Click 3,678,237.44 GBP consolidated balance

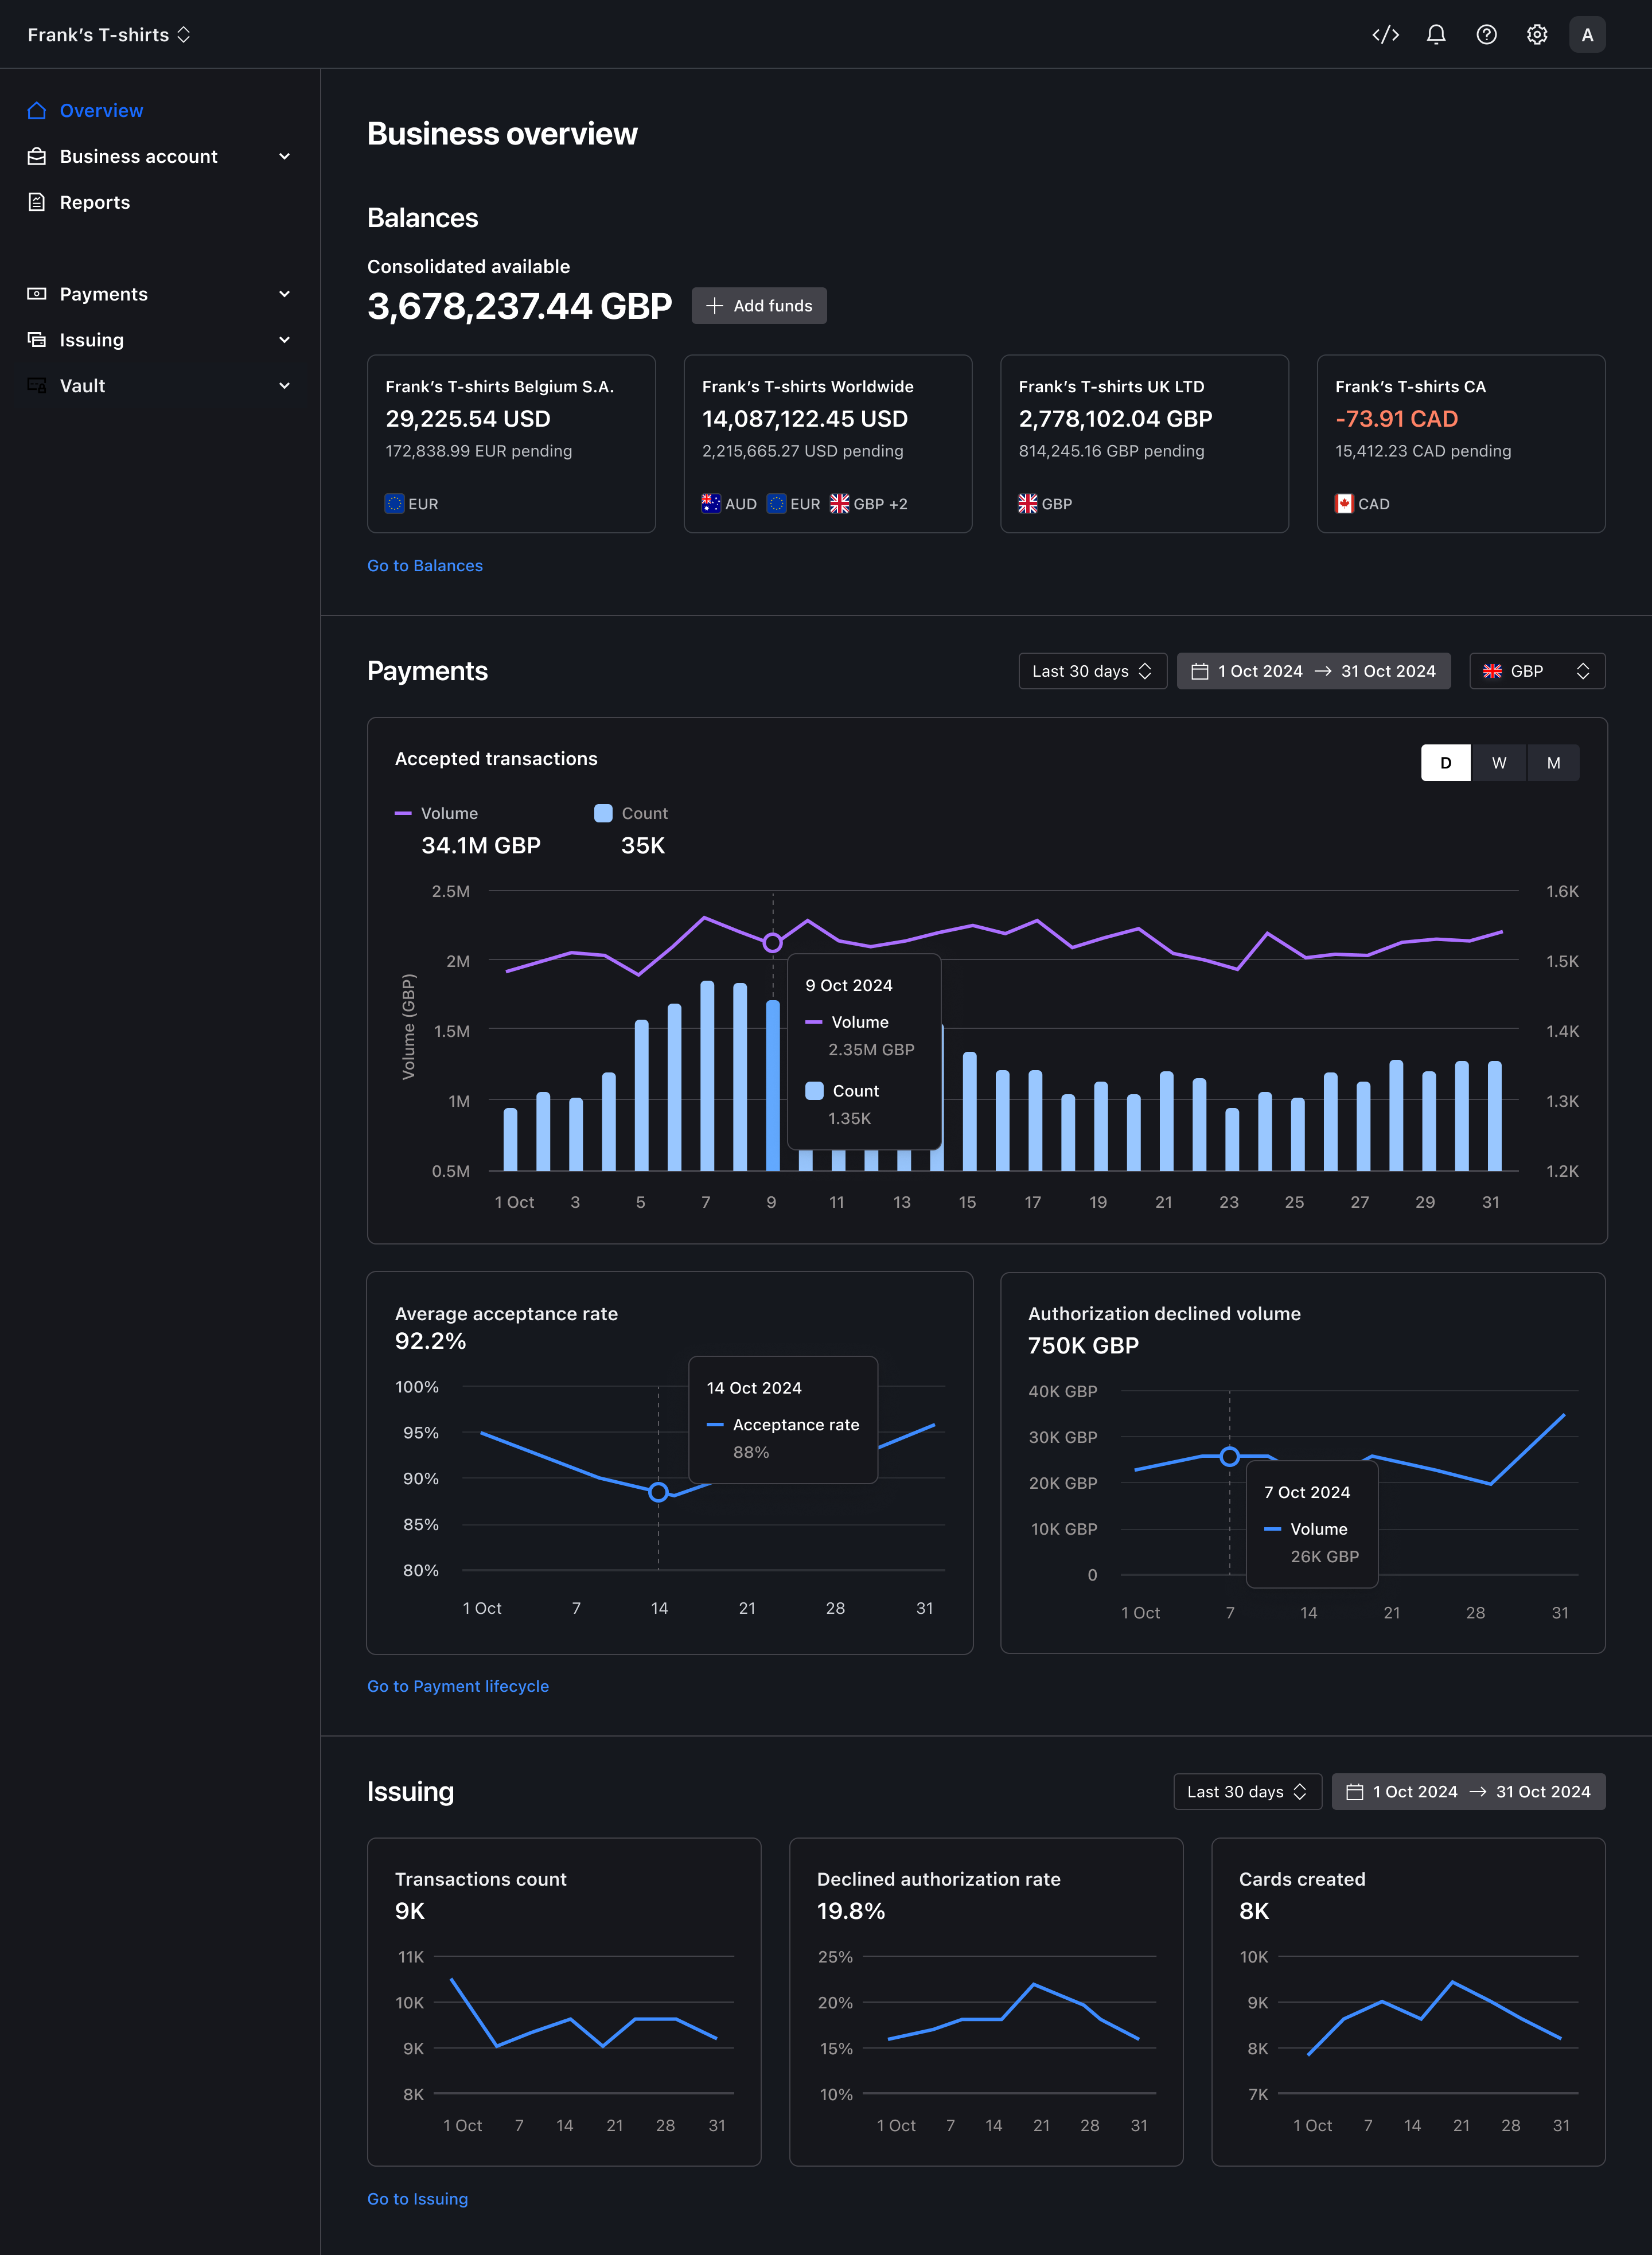click(519, 306)
